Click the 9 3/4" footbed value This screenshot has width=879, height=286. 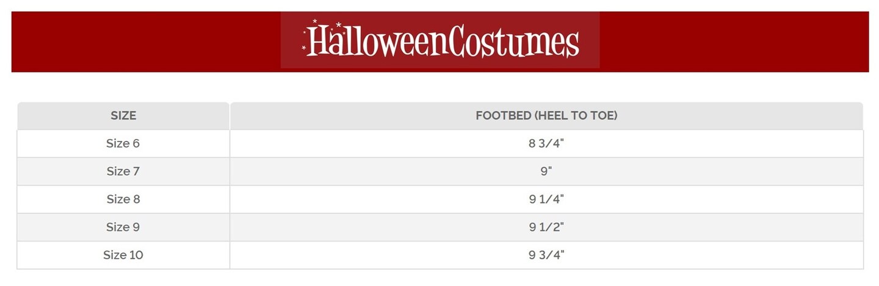click(546, 255)
